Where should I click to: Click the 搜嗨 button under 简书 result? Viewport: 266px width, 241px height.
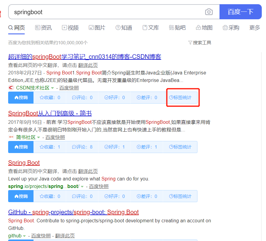click(21, 147)
